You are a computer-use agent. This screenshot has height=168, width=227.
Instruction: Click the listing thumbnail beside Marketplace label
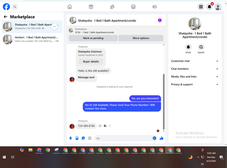click(71, 30)
